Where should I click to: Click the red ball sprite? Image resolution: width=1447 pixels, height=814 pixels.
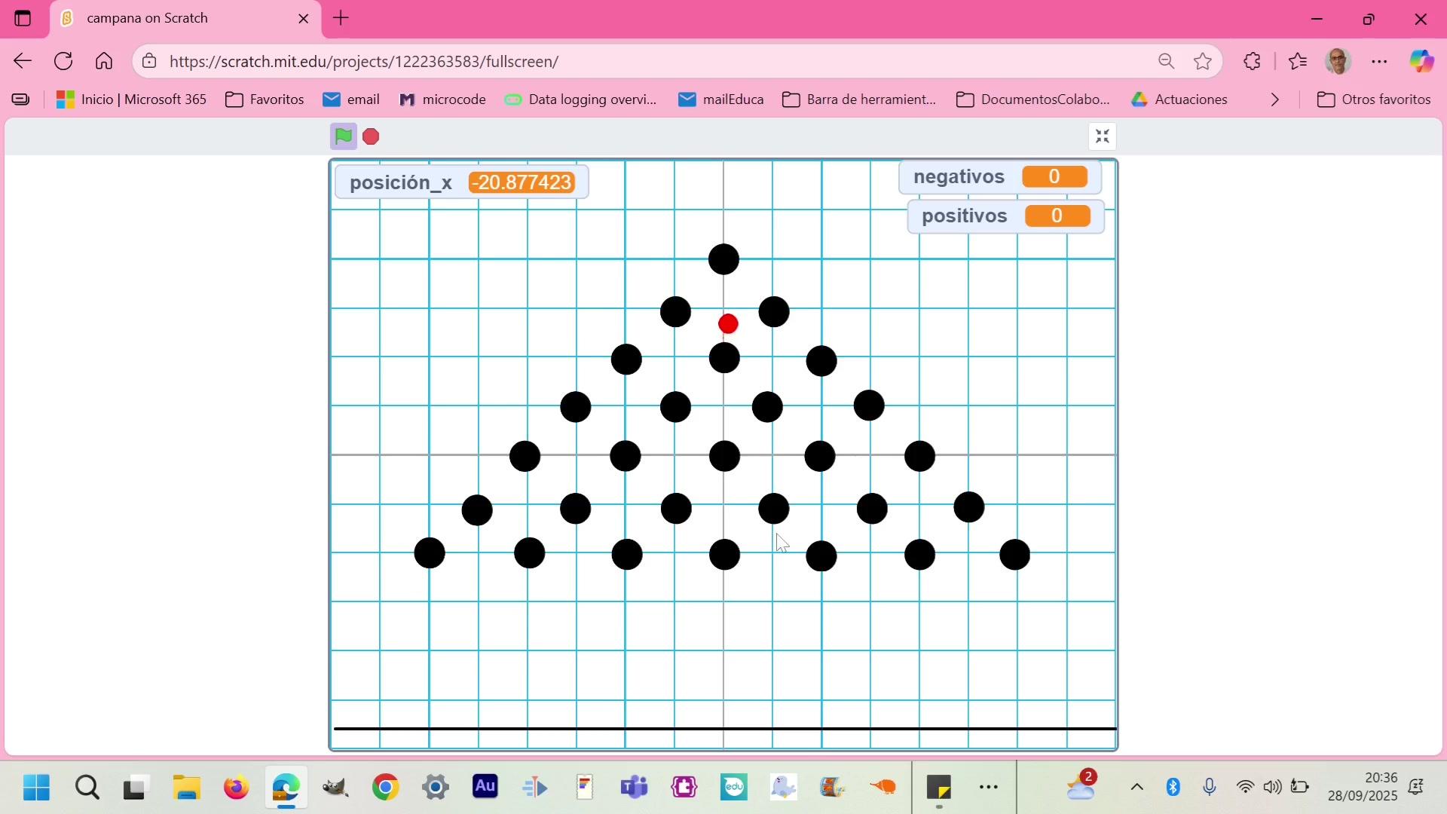pos(728,324)
